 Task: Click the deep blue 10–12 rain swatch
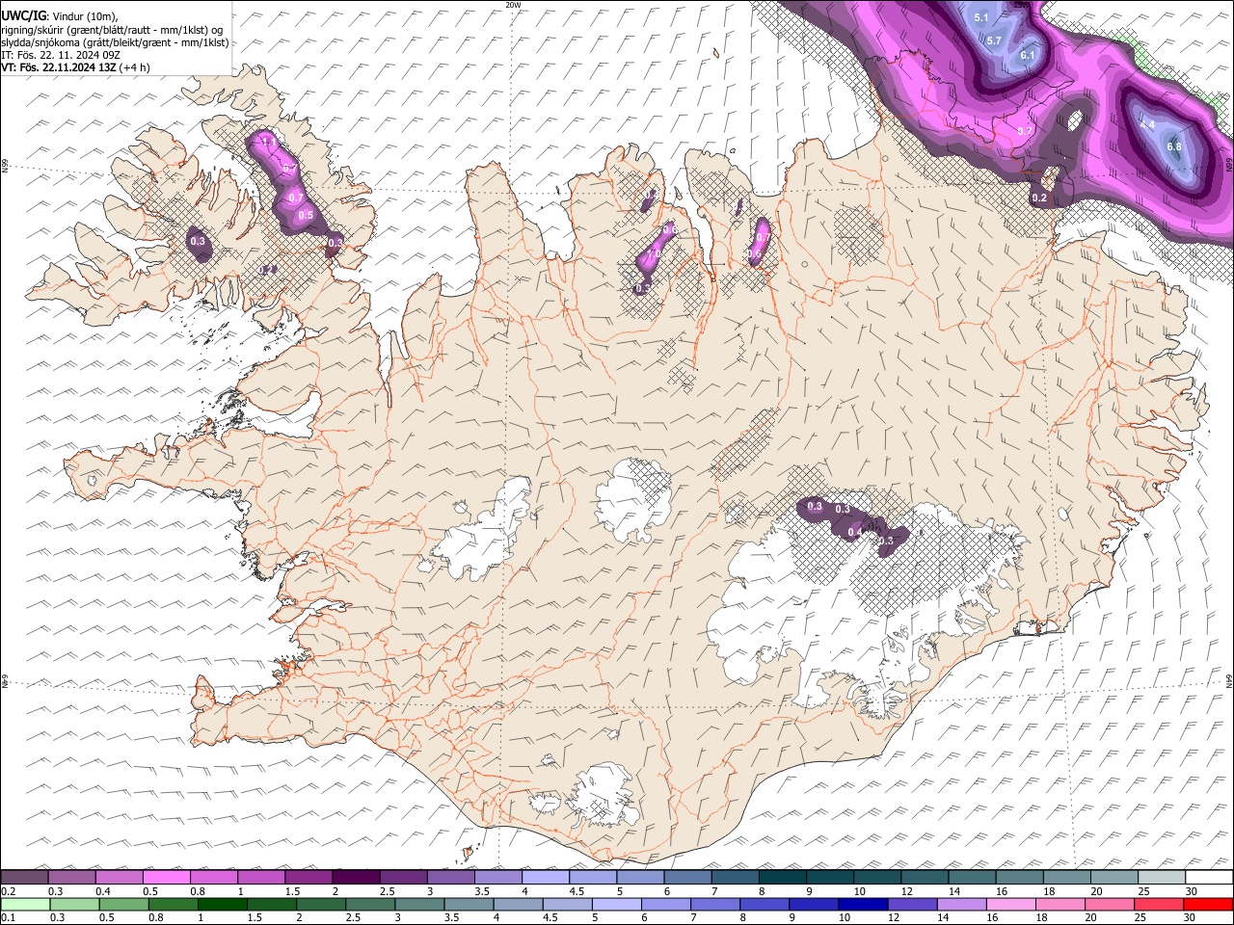tap(863, 904)
